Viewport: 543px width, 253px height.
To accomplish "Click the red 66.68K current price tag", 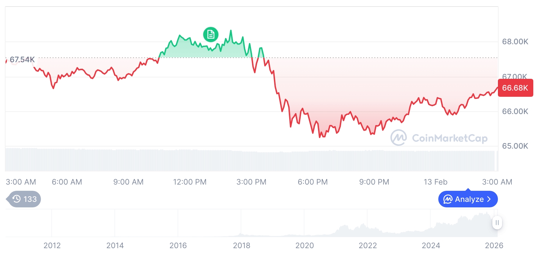I will pos(515,88).
